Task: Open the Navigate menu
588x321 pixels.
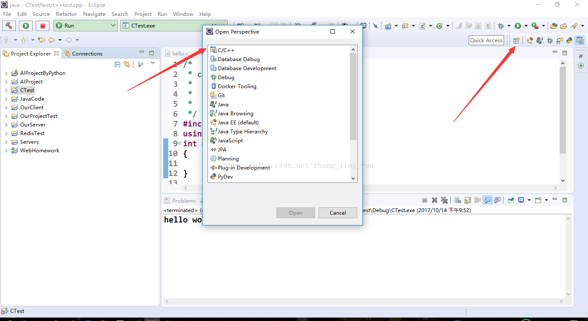Action: click(94, 14)
